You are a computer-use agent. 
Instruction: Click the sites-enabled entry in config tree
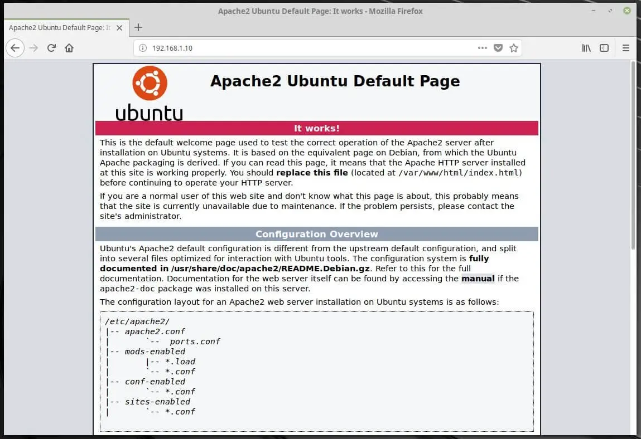(157, 402)
